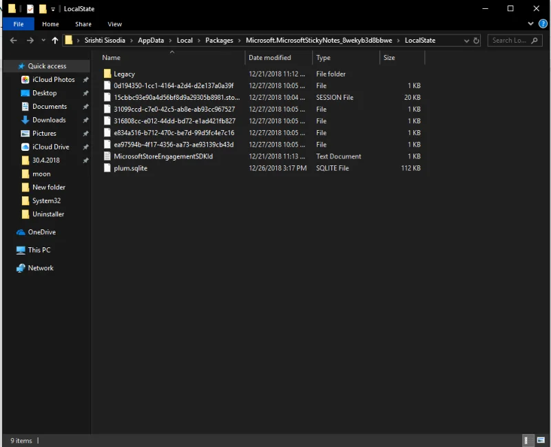
Task: Select the 15cbbc93e90a4d56 SESSION file
Action: [177, 97]
